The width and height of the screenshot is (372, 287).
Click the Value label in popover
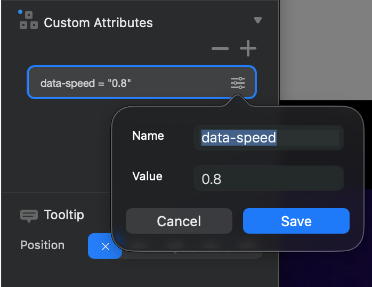pyautogui.click(x=147, y=177)
